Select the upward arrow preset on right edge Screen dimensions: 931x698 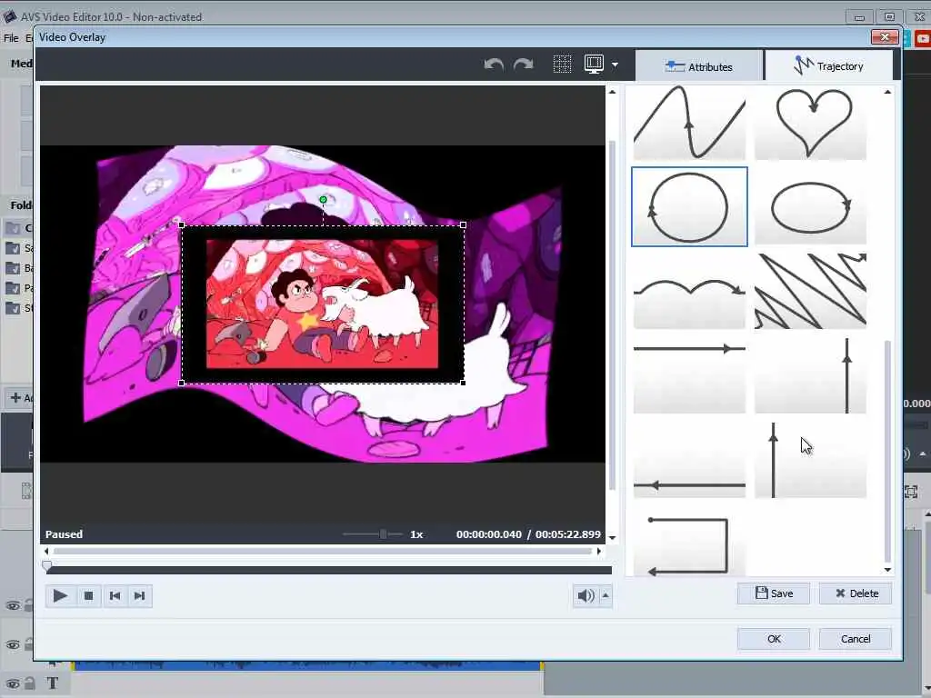[810, 375]
